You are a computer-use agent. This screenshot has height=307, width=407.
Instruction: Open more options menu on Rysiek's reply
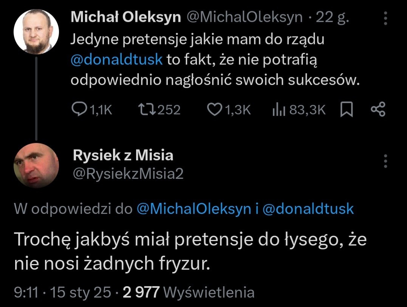click(x=385, y=161)
